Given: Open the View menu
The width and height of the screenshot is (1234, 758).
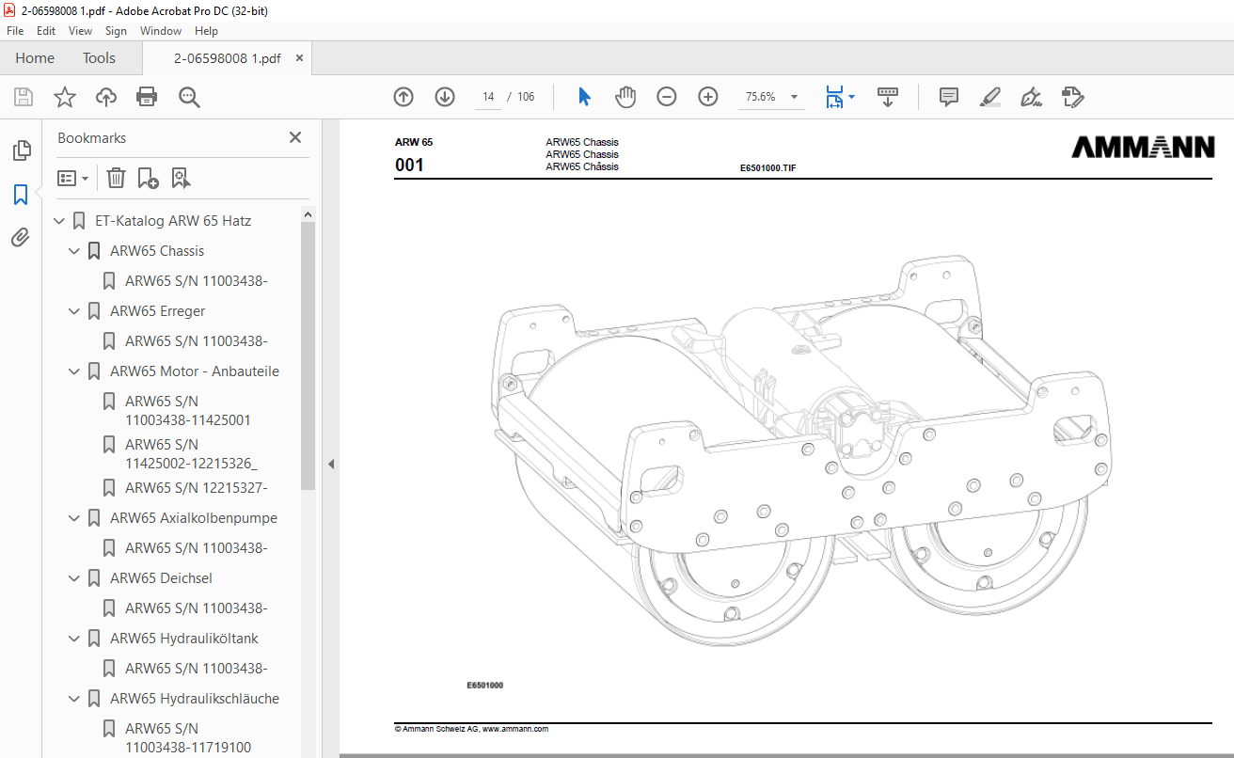Looking at the screenshot, I should pos(80,31).
